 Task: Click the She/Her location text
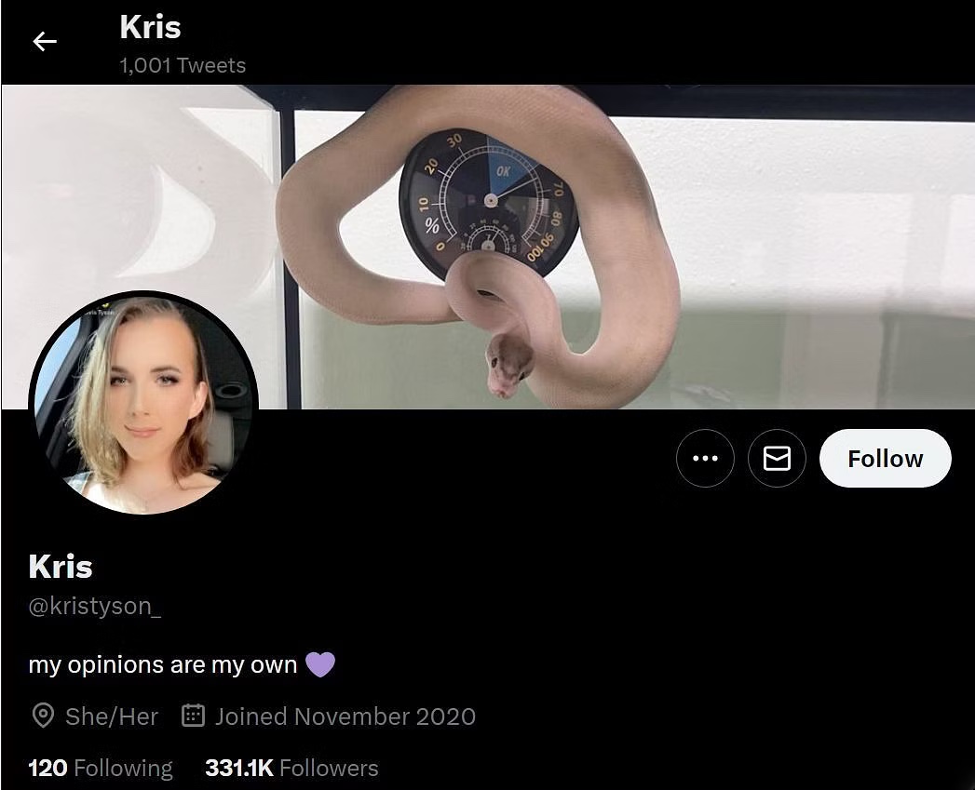tap(112, 716)
